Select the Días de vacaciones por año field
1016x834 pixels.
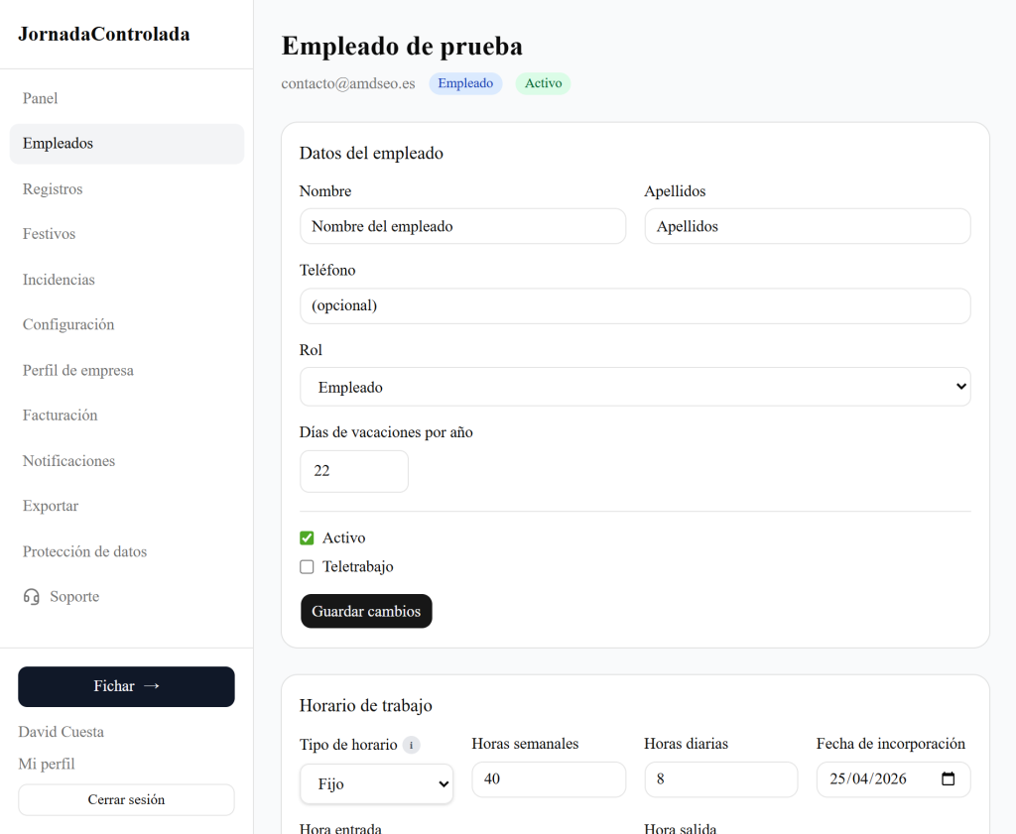click(354, 471)
